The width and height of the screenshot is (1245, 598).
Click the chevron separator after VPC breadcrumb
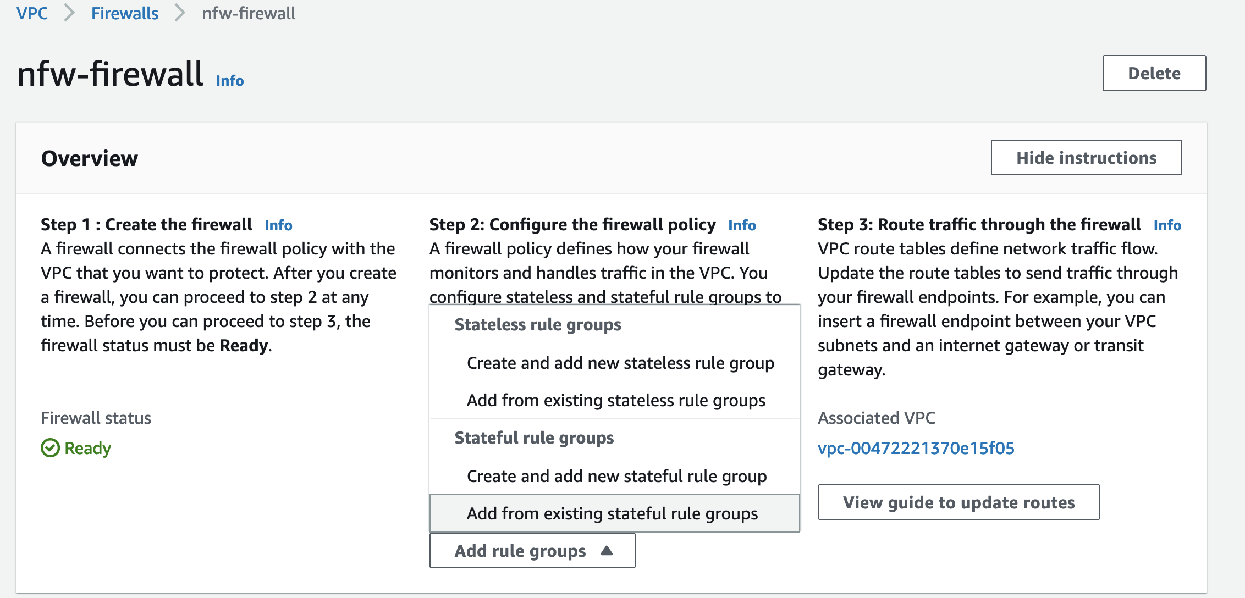69,13
